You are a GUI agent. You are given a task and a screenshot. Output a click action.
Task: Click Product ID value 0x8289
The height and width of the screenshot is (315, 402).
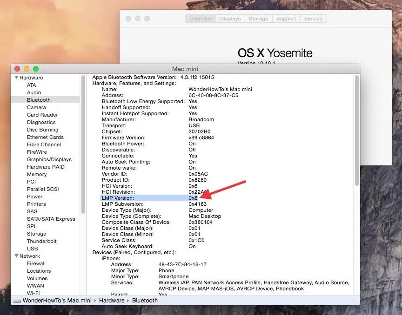point(197,180)
